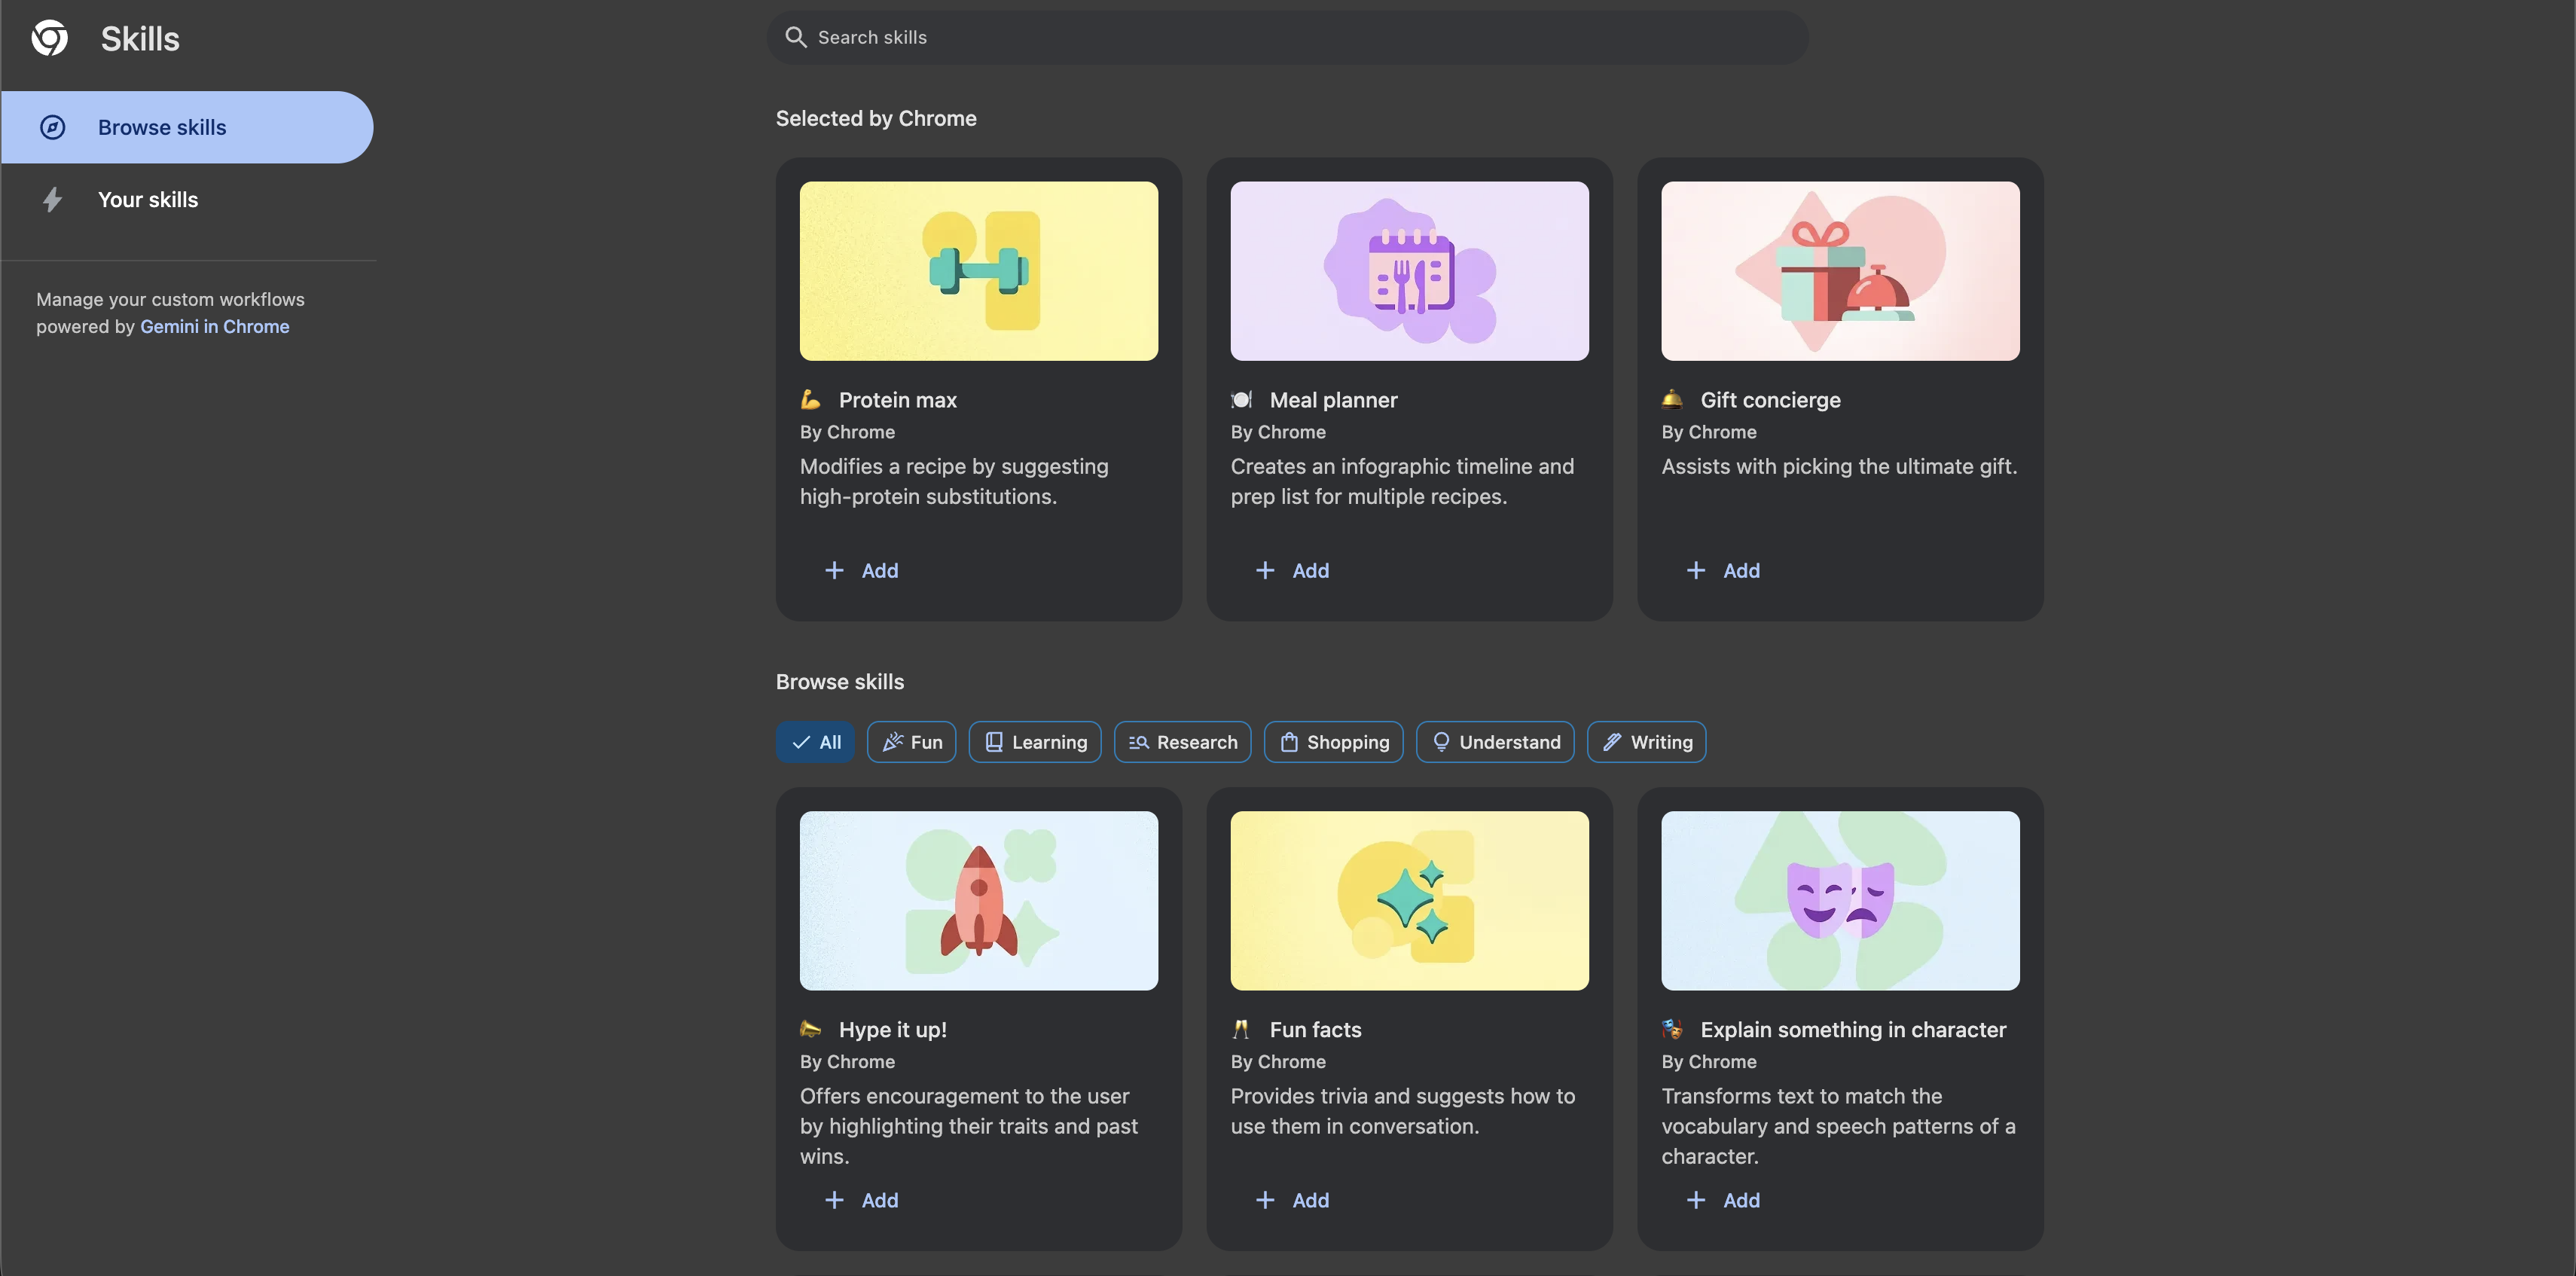
Task: Add the Meal planner skill
Action: (1293, 570)
